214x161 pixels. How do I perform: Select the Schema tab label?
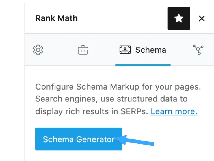(x=151, y=50)
